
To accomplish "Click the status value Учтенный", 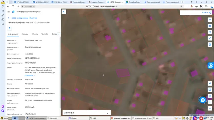I will (29, 84).
